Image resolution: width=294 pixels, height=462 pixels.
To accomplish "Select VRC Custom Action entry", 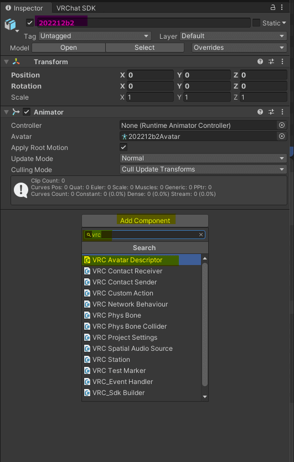I will pos(142,293).
